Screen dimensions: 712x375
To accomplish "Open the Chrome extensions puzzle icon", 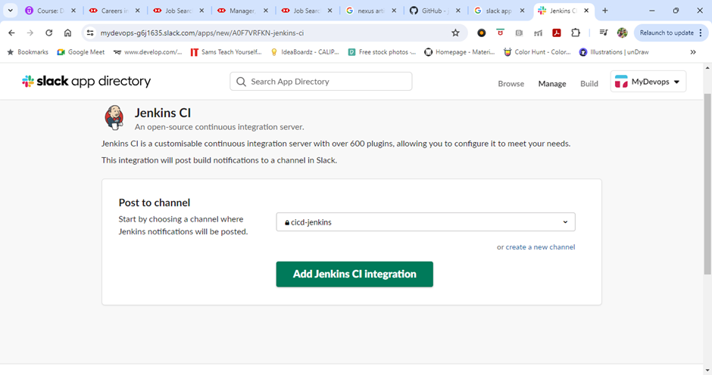I will pos(576,33).
